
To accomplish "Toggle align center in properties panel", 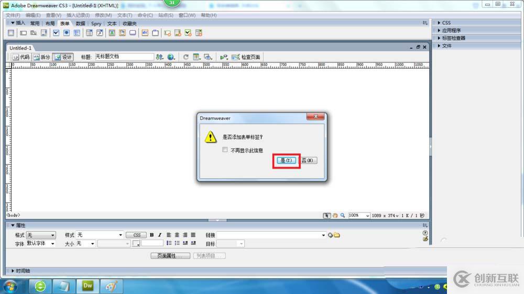I will tap(177, 235).
